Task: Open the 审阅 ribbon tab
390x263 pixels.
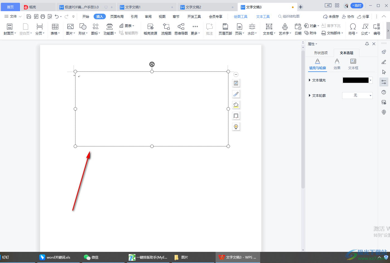Action: [x=148, y=16]
